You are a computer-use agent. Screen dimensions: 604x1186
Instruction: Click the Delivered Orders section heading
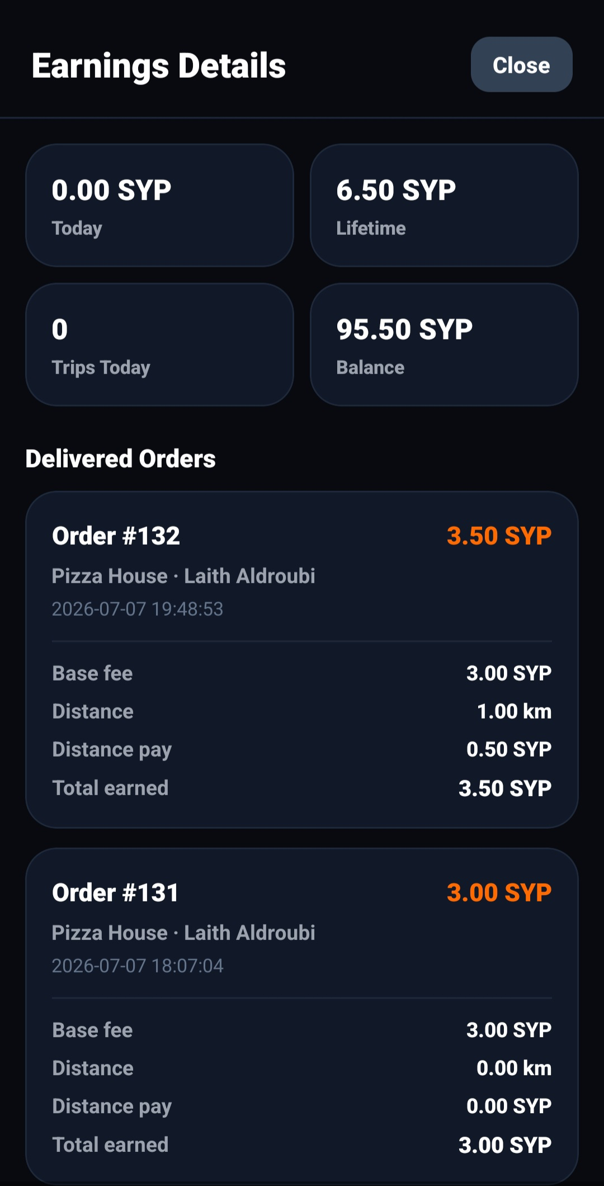(120, 459)
